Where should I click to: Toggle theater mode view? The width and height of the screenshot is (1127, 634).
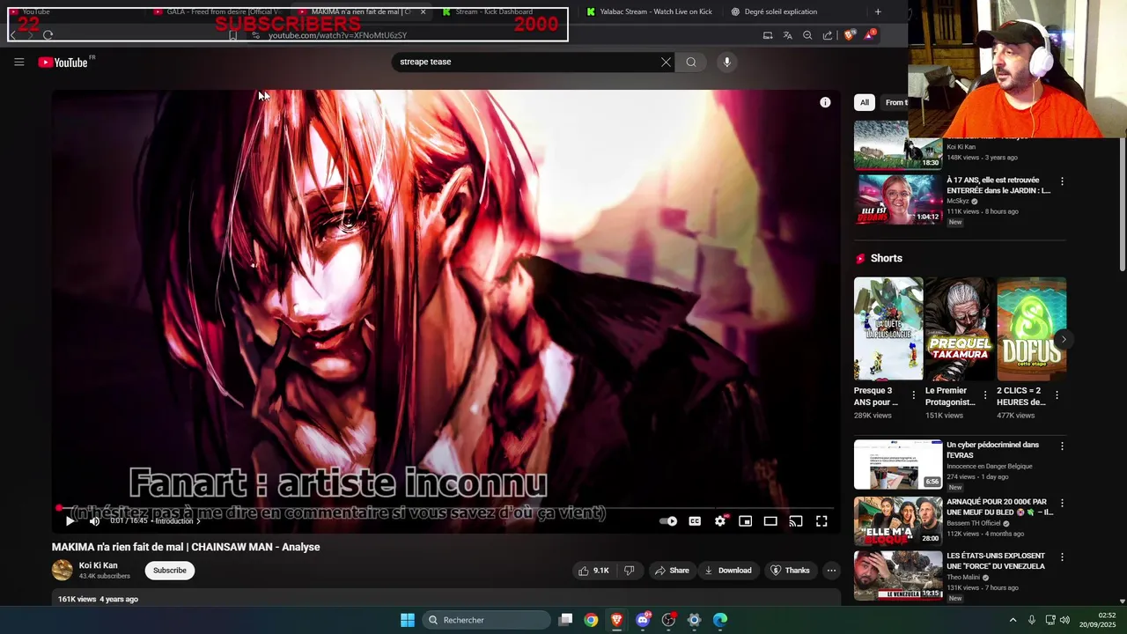click(x=770, y=521)
